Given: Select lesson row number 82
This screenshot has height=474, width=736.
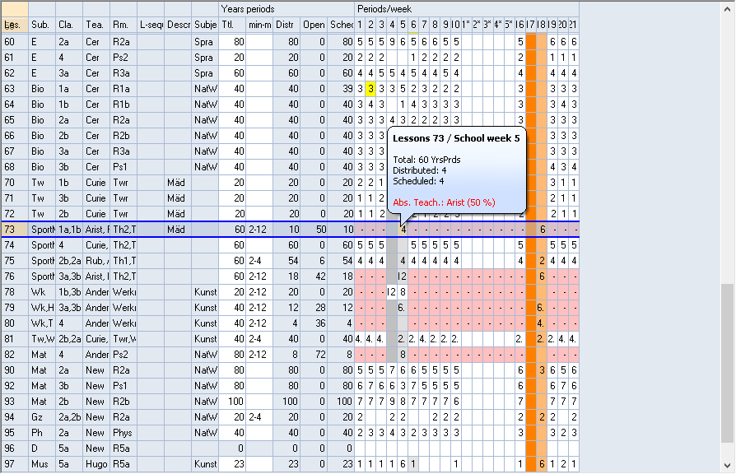Looking at the screenshot, I should click(x=15, y=355).
